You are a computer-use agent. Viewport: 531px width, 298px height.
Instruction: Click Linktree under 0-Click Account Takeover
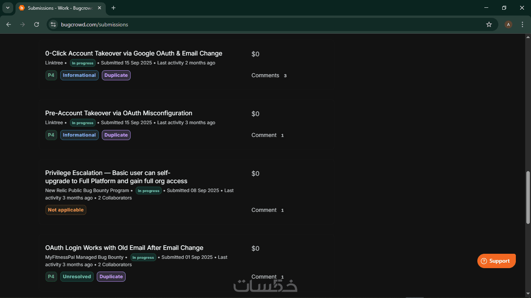54,63
